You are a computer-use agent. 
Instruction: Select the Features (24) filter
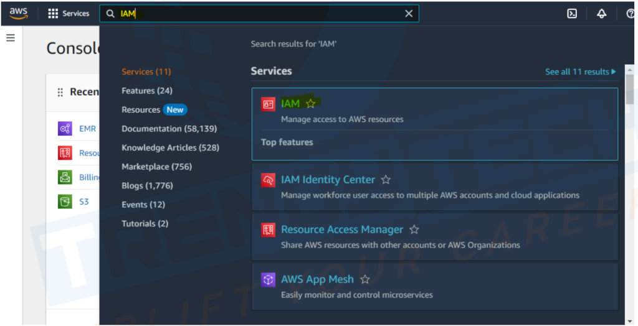[147, 91]
